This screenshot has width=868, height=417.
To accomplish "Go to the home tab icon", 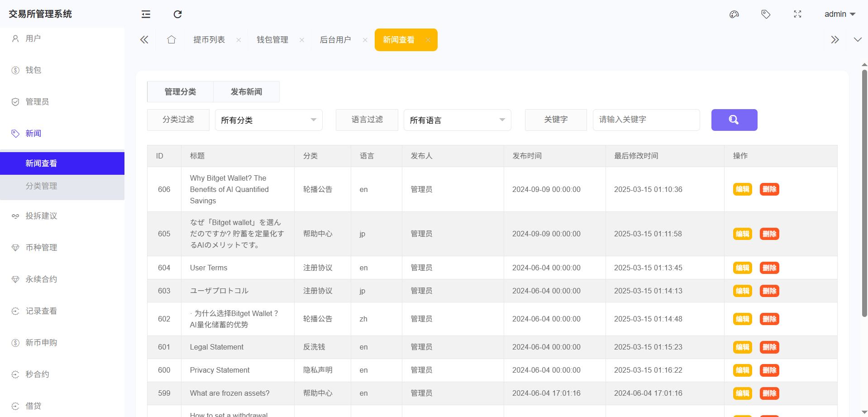I will 171,40.
